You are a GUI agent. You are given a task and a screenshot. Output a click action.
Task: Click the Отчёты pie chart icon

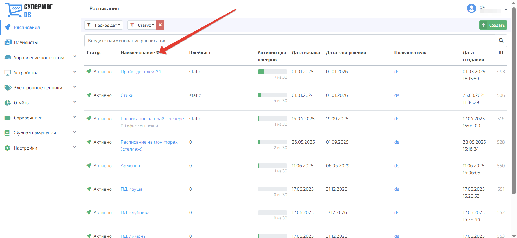(8, 103)
